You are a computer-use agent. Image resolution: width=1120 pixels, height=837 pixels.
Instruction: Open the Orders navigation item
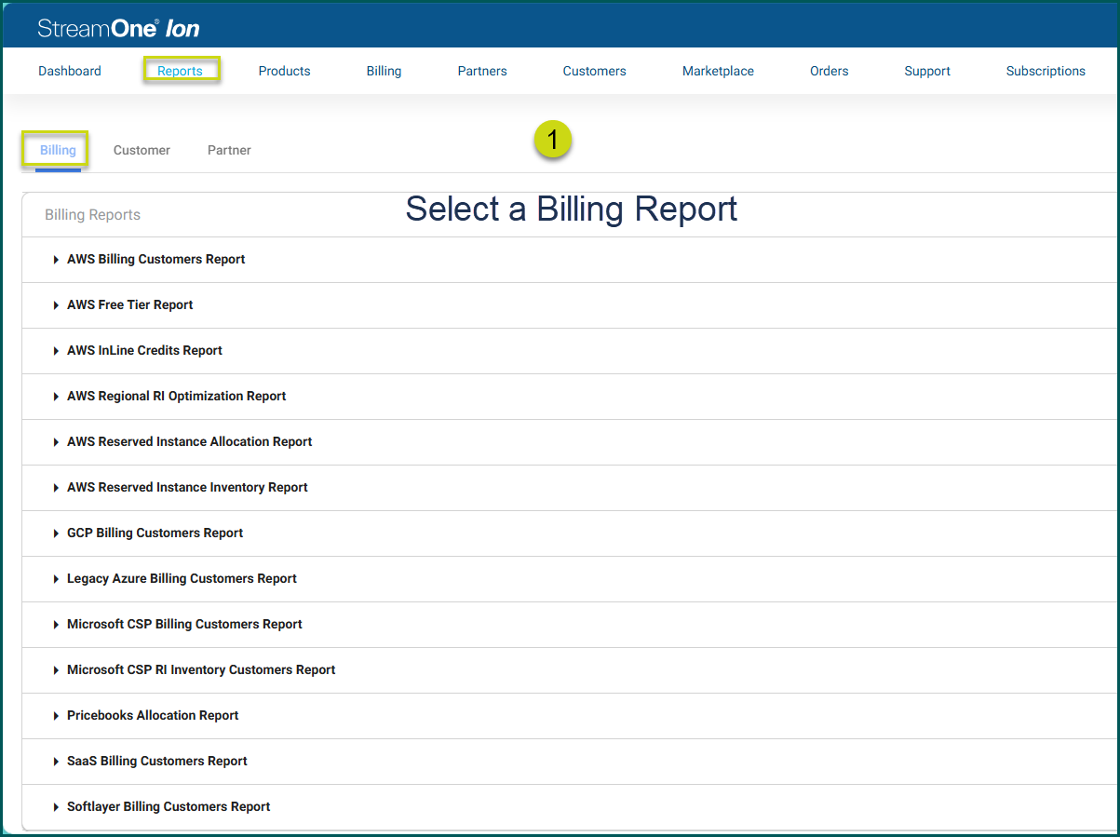click(829, 71)
